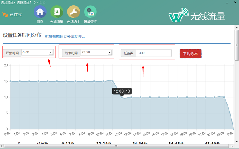Click the vertical scrollbar down arrow

237,142
